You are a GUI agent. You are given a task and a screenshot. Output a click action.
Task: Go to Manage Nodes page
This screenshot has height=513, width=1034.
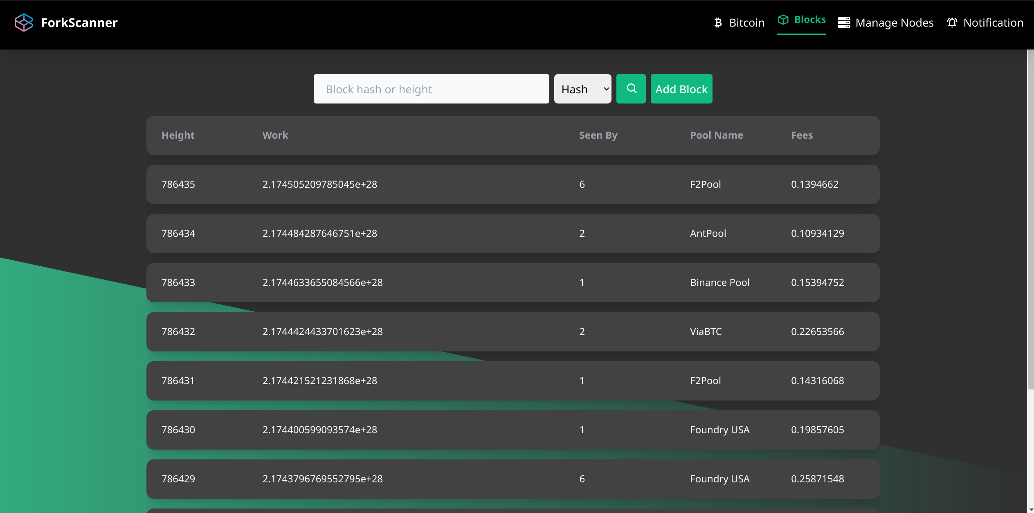pyautogui.click(x=894, y=22)
